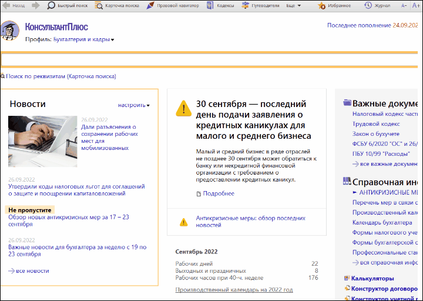Viewport: 423px width, 301px height.
Task: Open the Кодексы section
Action: coord(220,5)
